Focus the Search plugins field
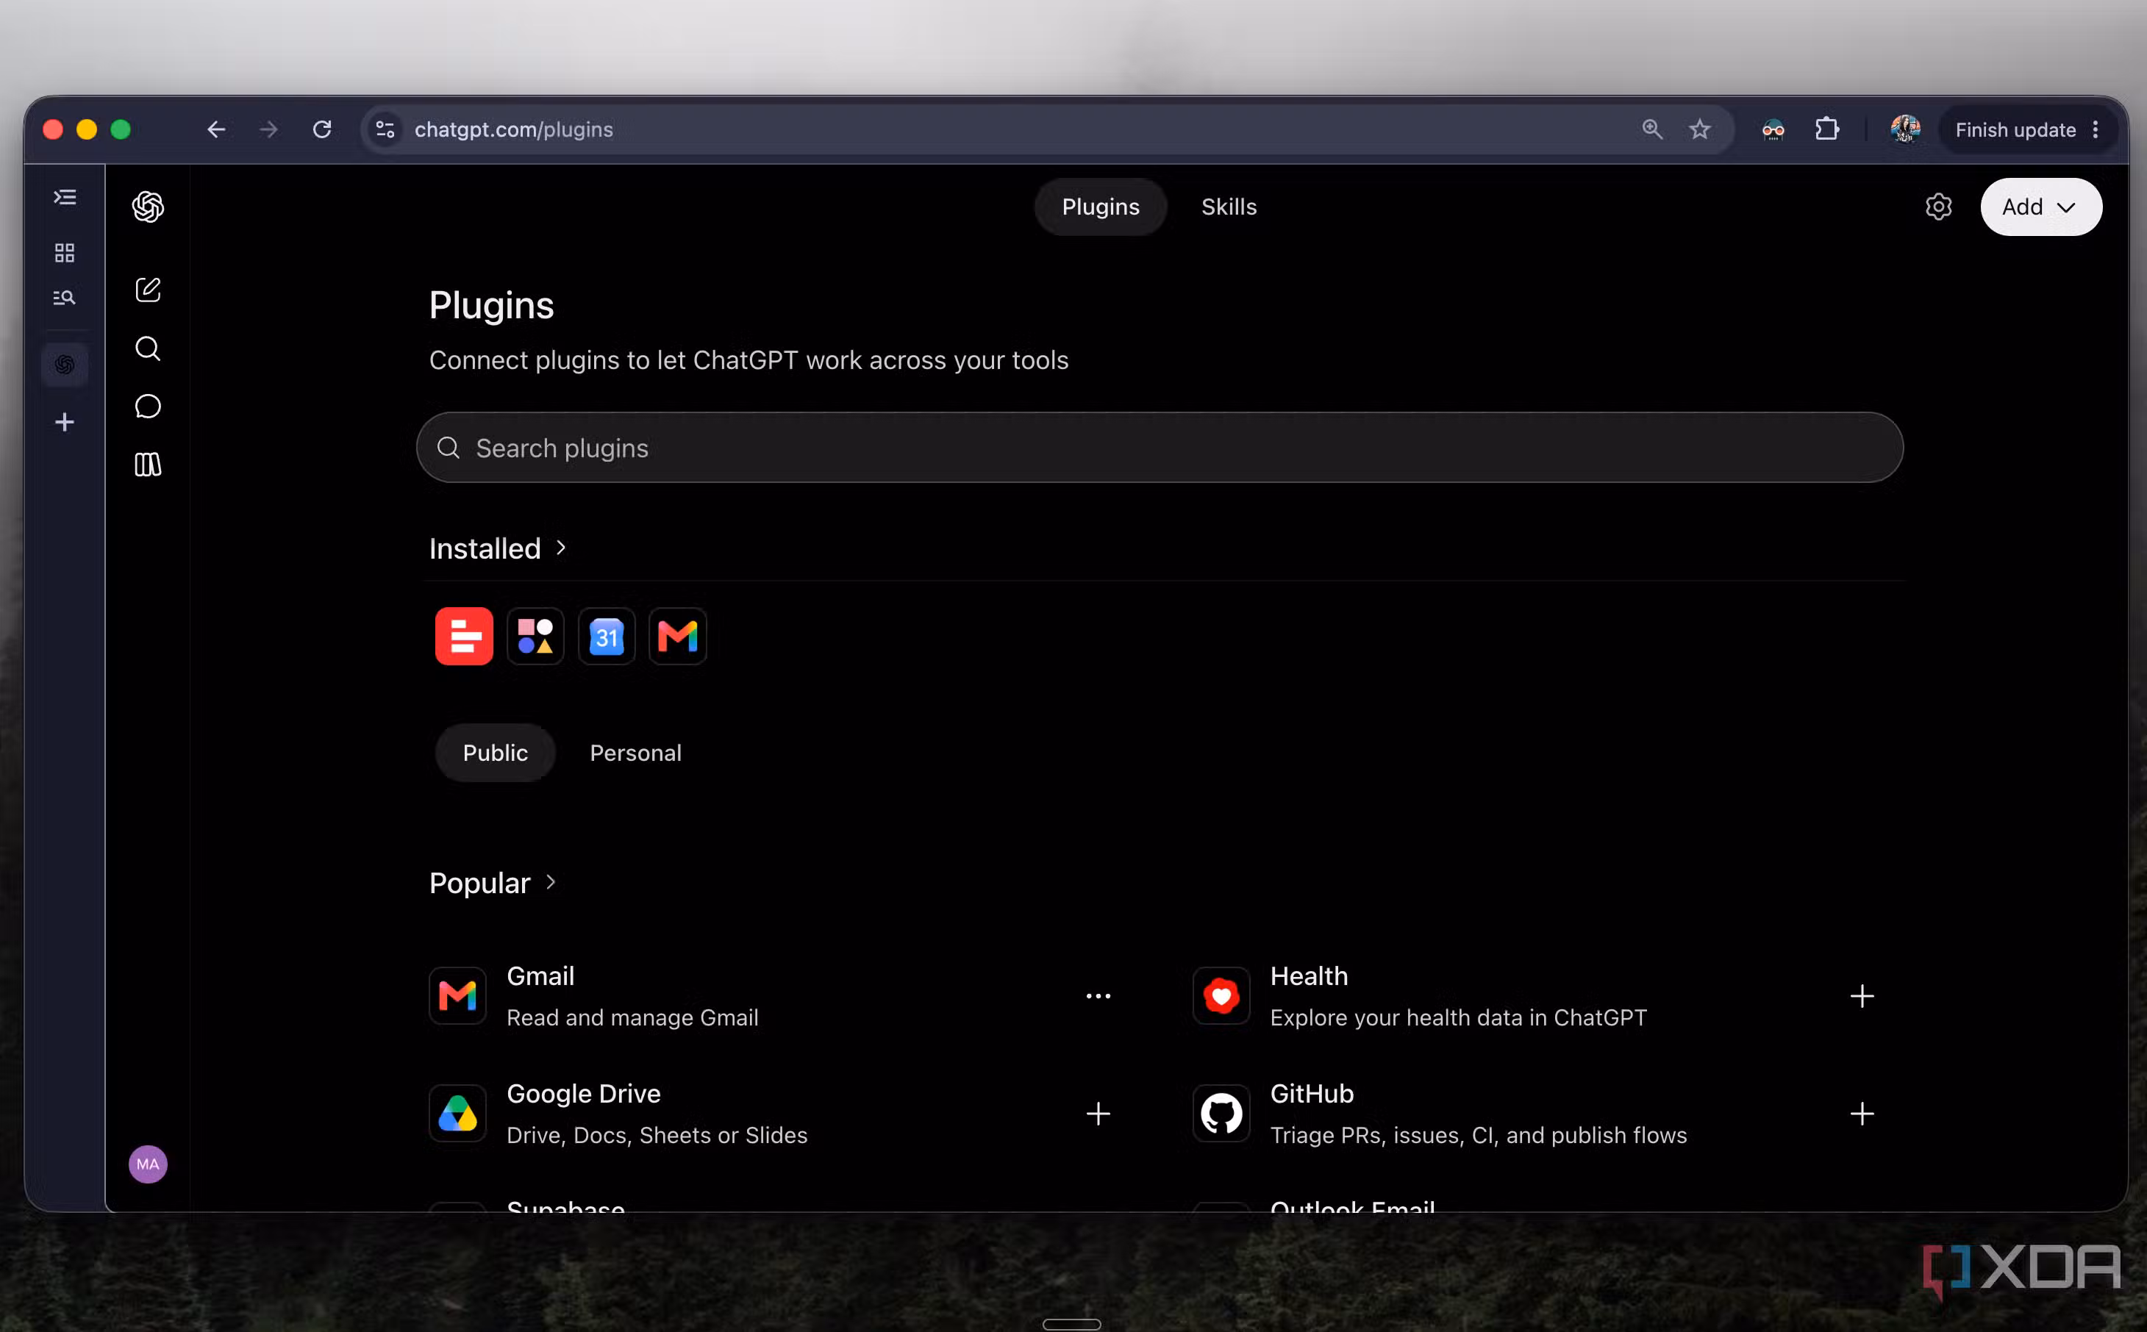 pos(1160,448)
